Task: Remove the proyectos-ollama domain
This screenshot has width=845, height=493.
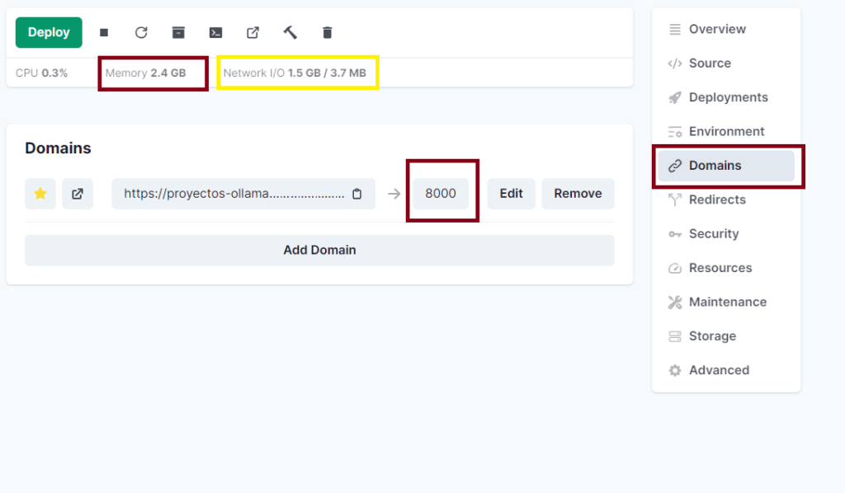Action: coord(578,194)
